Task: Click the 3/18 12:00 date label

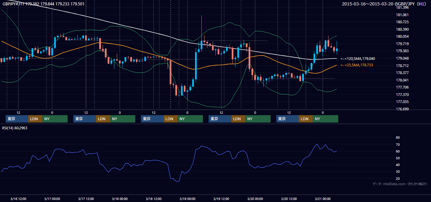Action: click(153, 199)
